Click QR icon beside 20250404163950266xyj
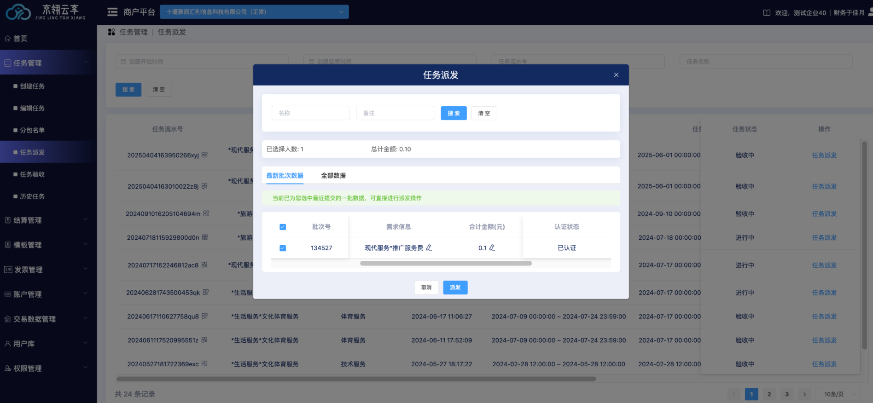This screenshot has height=403, width=873. pyautogui.click(x=205, y=155)
